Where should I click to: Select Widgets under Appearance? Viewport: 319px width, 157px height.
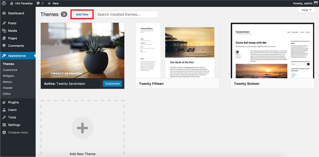(x=8, y=76)
